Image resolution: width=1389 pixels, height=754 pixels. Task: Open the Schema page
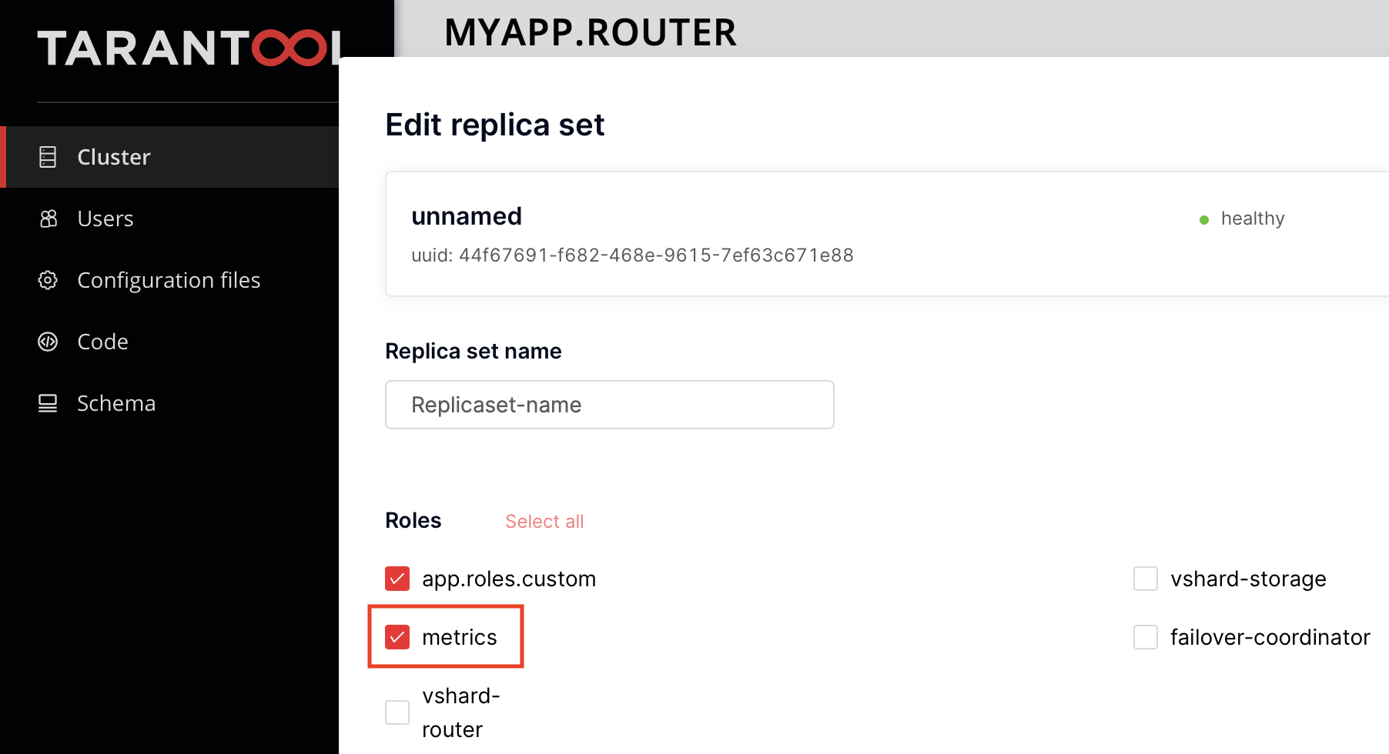[x=169, y=403]
